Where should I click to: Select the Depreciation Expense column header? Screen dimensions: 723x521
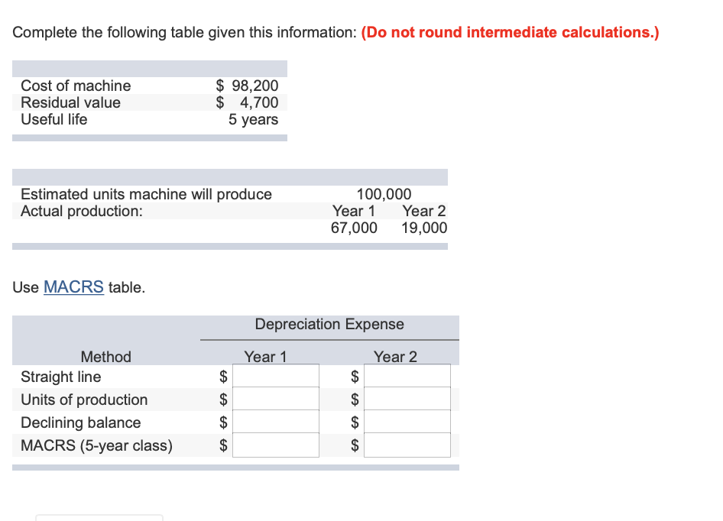click(329, 324)
